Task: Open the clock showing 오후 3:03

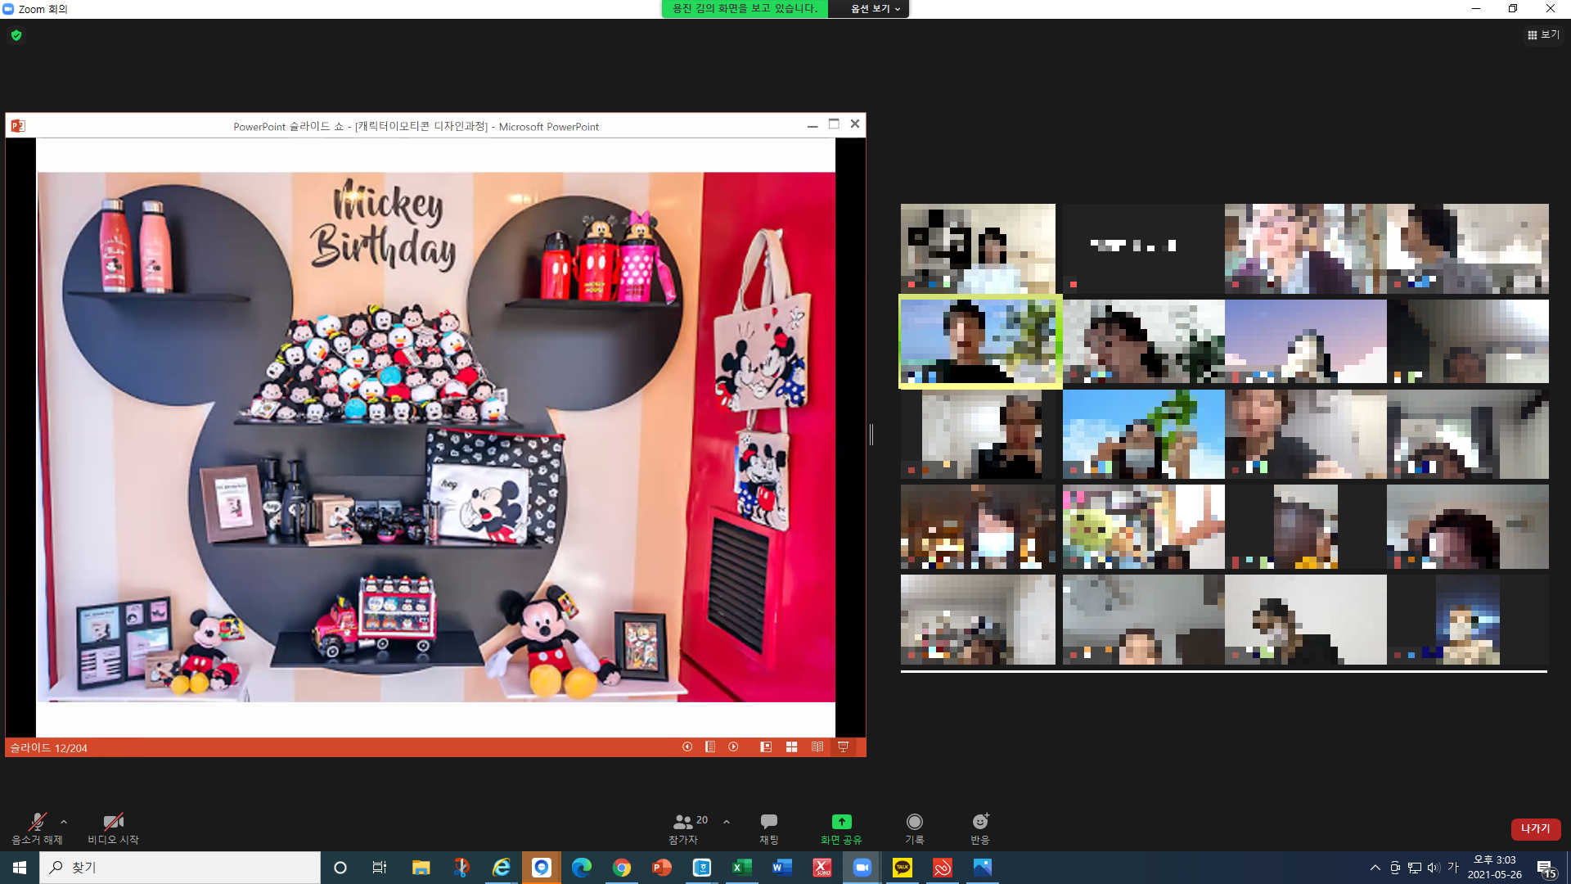Action: [x=1494, y=868]
